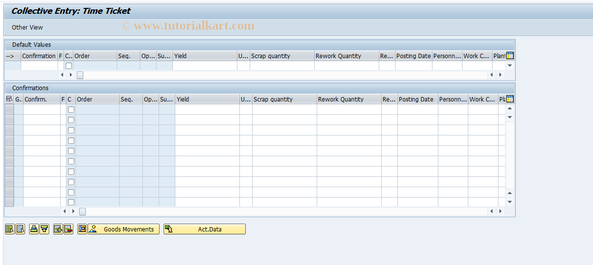This screenshot has width=593, height=265.
Task: Tick the checkbox in the Default Values row
Action: [69, 66]
